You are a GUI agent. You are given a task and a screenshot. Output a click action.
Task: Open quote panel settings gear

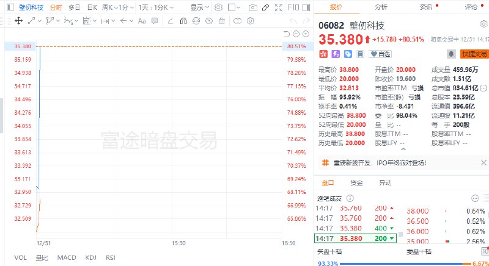pos(484,24)
